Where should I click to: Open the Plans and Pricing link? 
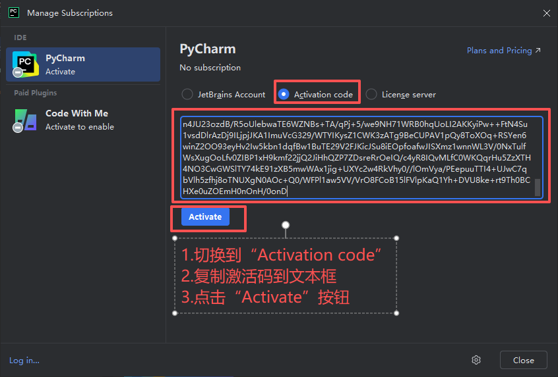coord(503,51)
